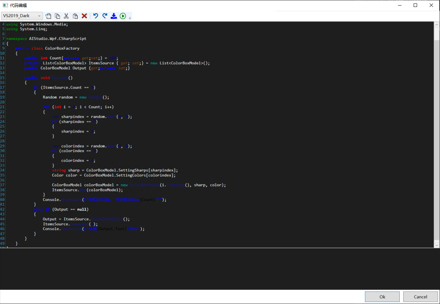This screenshot has width=440, height=304.
Task: Click the blue download/save icon
Action: tap(113, 16)
